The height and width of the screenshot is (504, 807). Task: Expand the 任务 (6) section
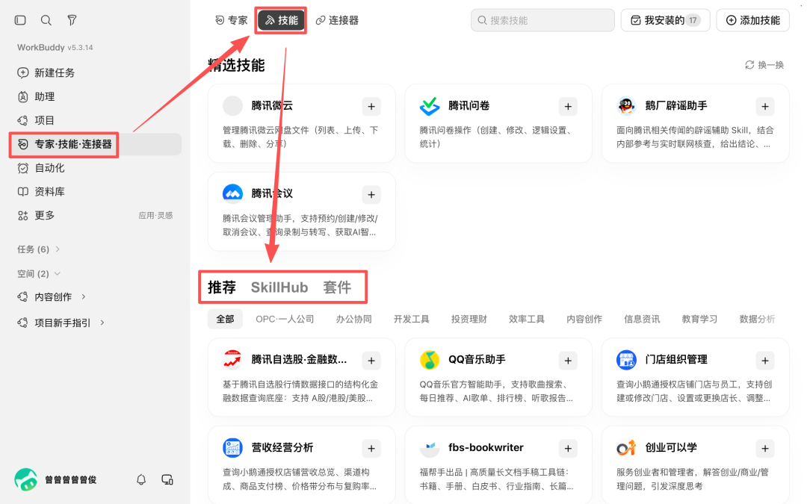[39, 249]
